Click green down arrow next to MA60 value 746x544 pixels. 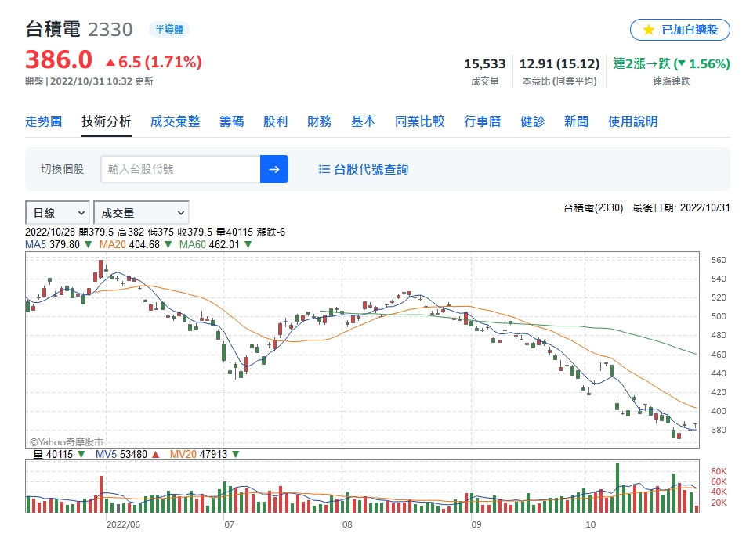click(x=248, y=245)
